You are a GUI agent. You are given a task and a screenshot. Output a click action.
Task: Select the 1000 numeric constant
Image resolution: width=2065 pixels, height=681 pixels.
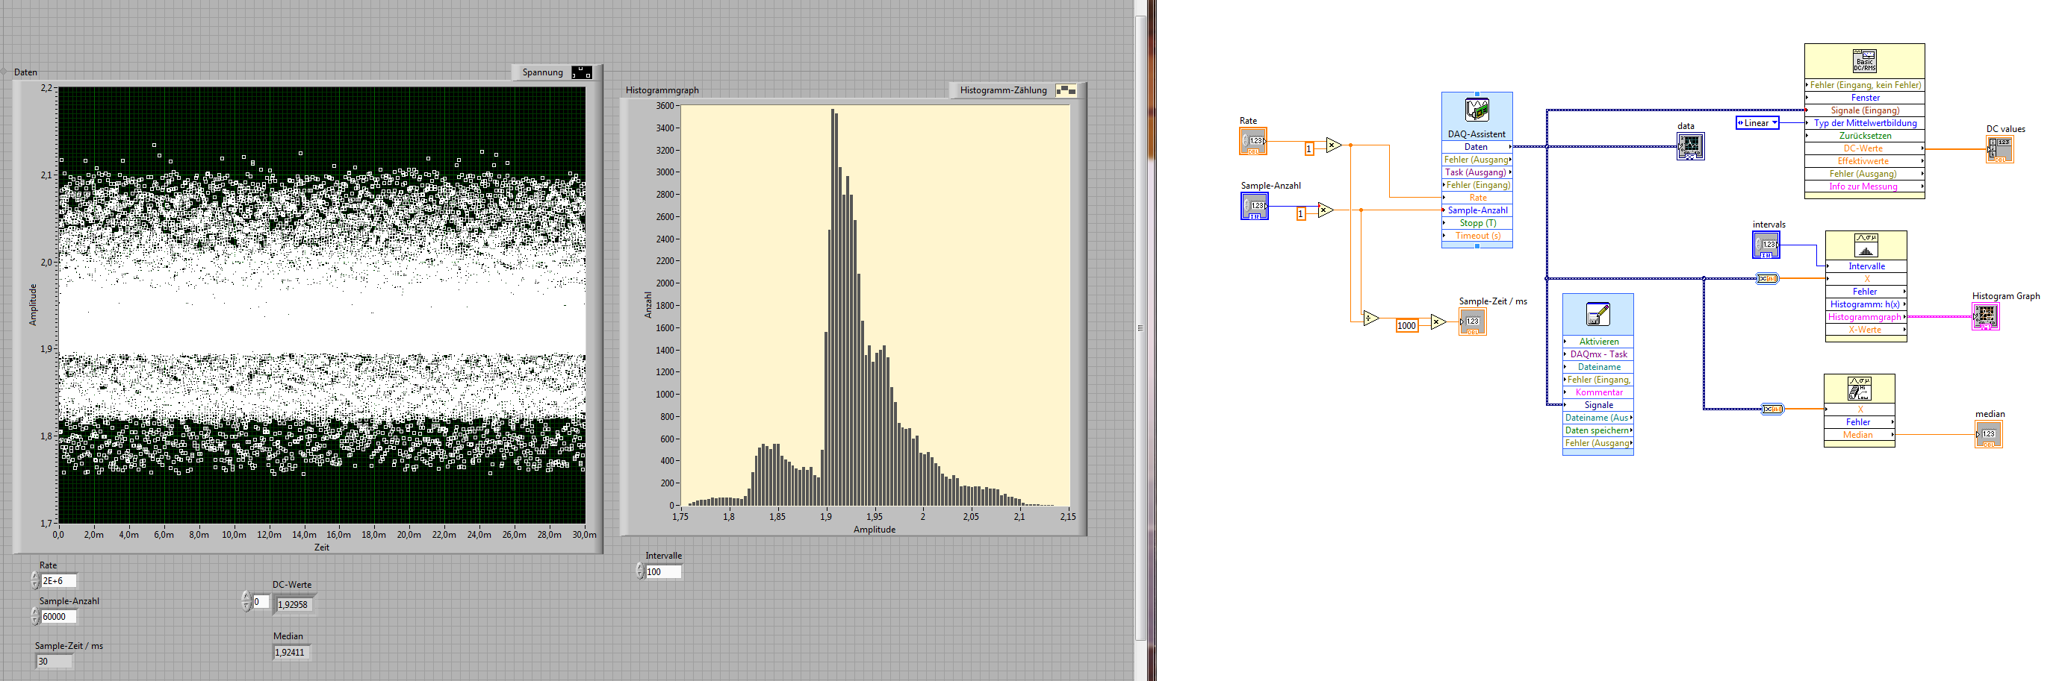(x=1407, y=326)
